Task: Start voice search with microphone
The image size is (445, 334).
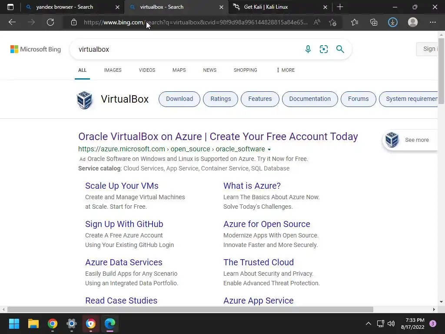Action: (308, 49)
